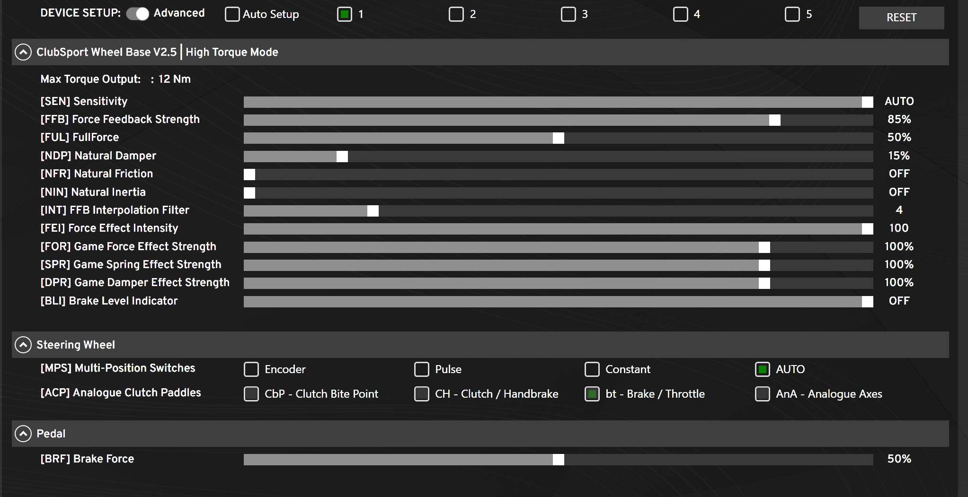Click the Natural Damper 15% value
The width and height of the screenshot is (968, 497).
[899, 156]
